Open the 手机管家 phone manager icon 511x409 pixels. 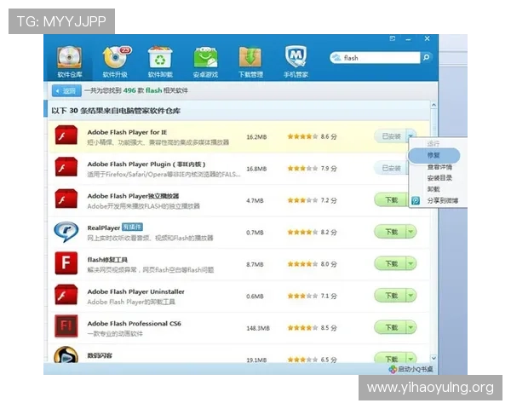[296, 59]
